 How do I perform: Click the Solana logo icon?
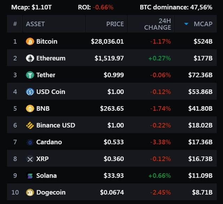[30, 175]
